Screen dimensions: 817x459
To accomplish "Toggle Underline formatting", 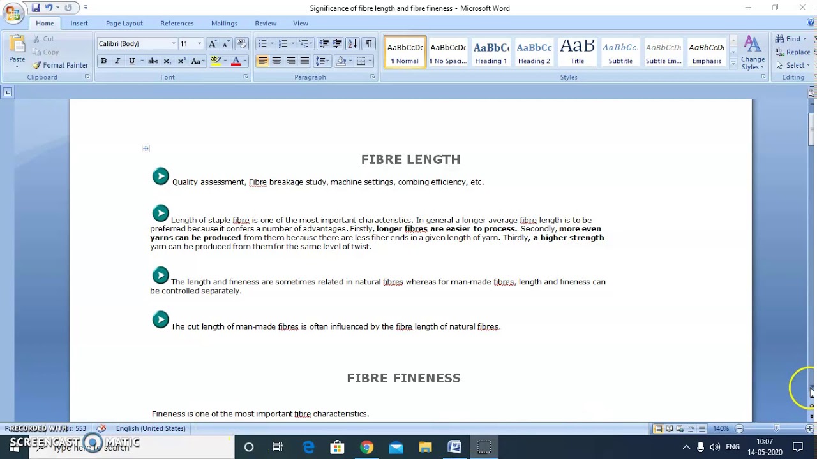I will [132, 61].
